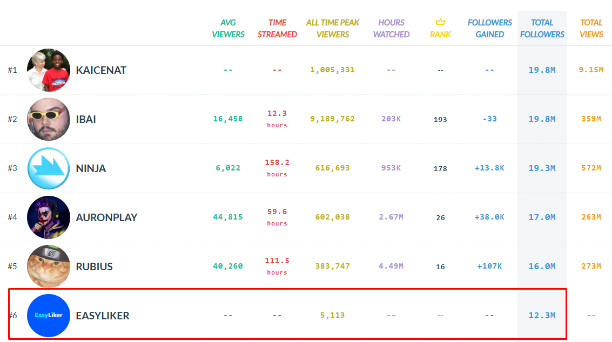Image resolution: width=612 pixels, height=342 pixels.
Task: Open AuronPlay's joker avatar
Action: 49,217
